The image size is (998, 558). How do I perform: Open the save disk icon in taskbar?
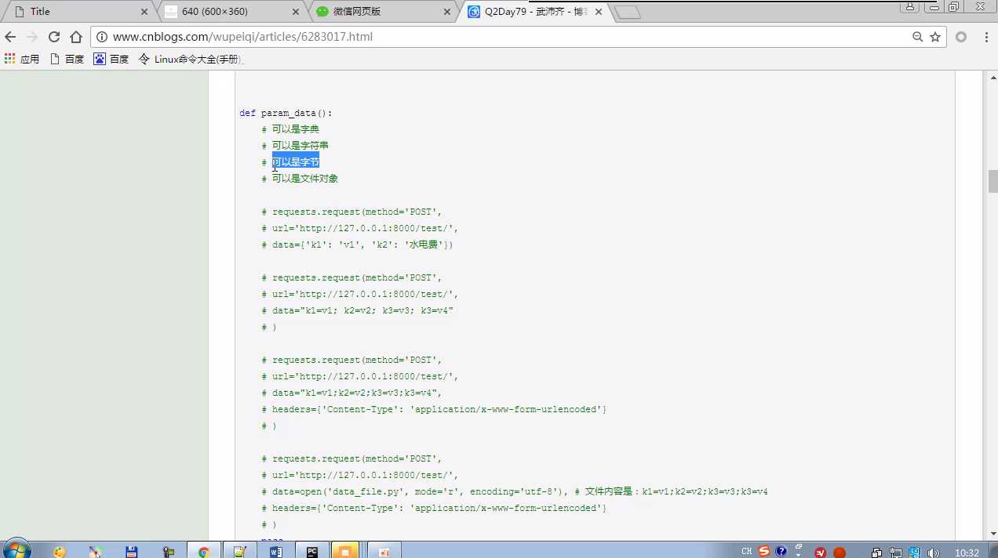(x=132, y=552)
